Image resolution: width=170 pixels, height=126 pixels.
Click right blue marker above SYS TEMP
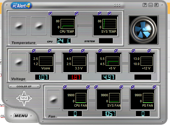click(109, 13)
